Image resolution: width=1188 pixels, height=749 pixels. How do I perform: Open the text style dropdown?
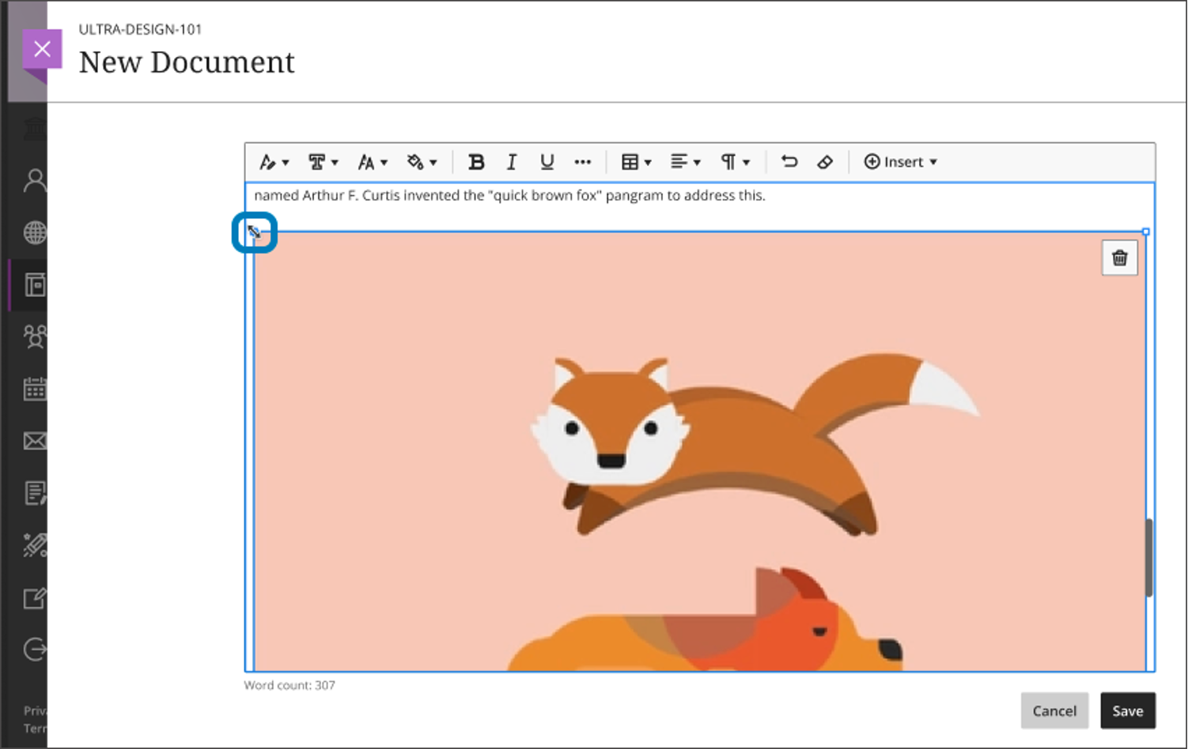coord(274,162)
